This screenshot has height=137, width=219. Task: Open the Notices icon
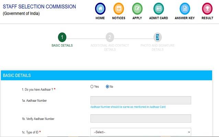(119, 8)
